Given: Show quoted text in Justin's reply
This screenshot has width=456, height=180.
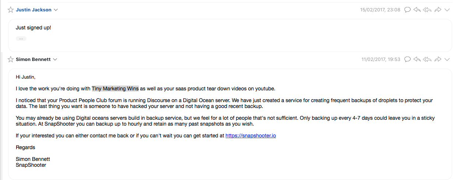Looking at the screenshot, I should point(21,39).
